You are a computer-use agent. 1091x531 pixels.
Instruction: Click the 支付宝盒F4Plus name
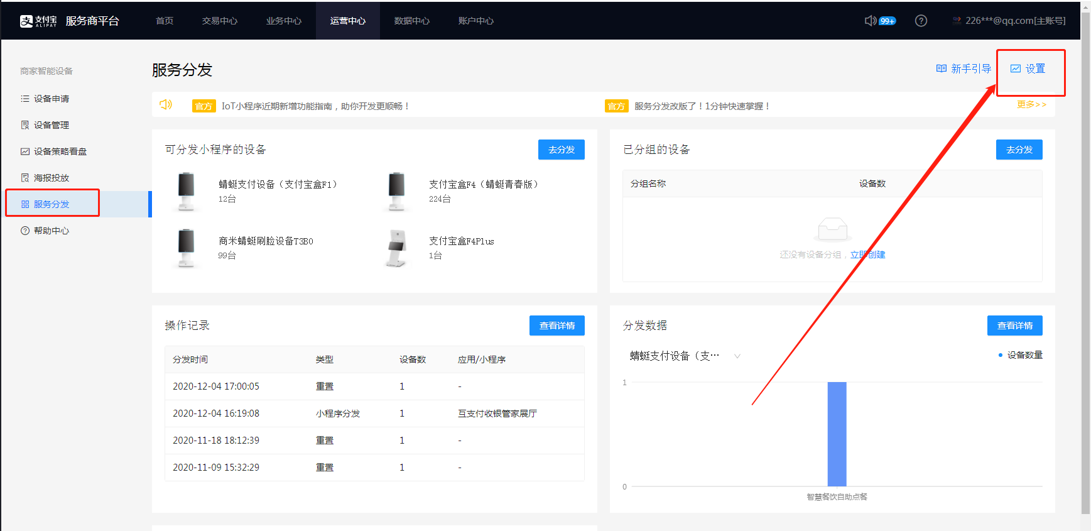tap(462, 241)
